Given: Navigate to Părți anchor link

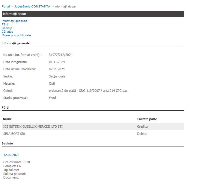Looking at the screenshot, I should coord(5,25).
